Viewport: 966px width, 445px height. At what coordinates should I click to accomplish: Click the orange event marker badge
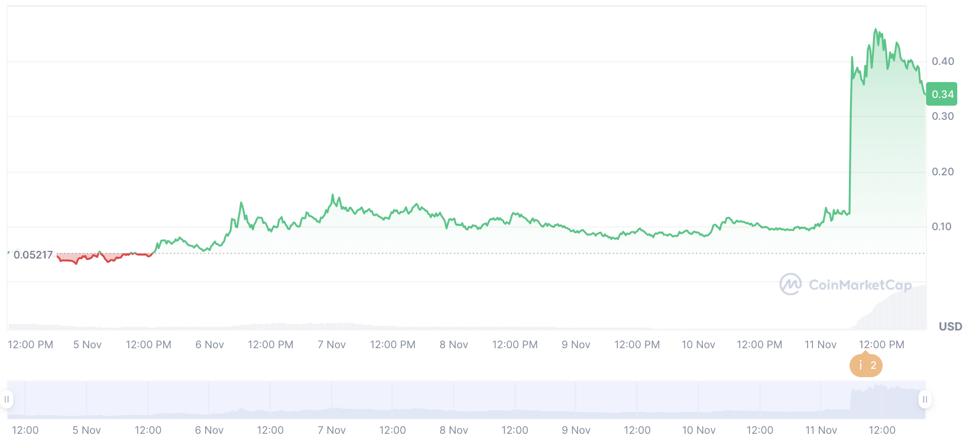(x=865, y=365)
